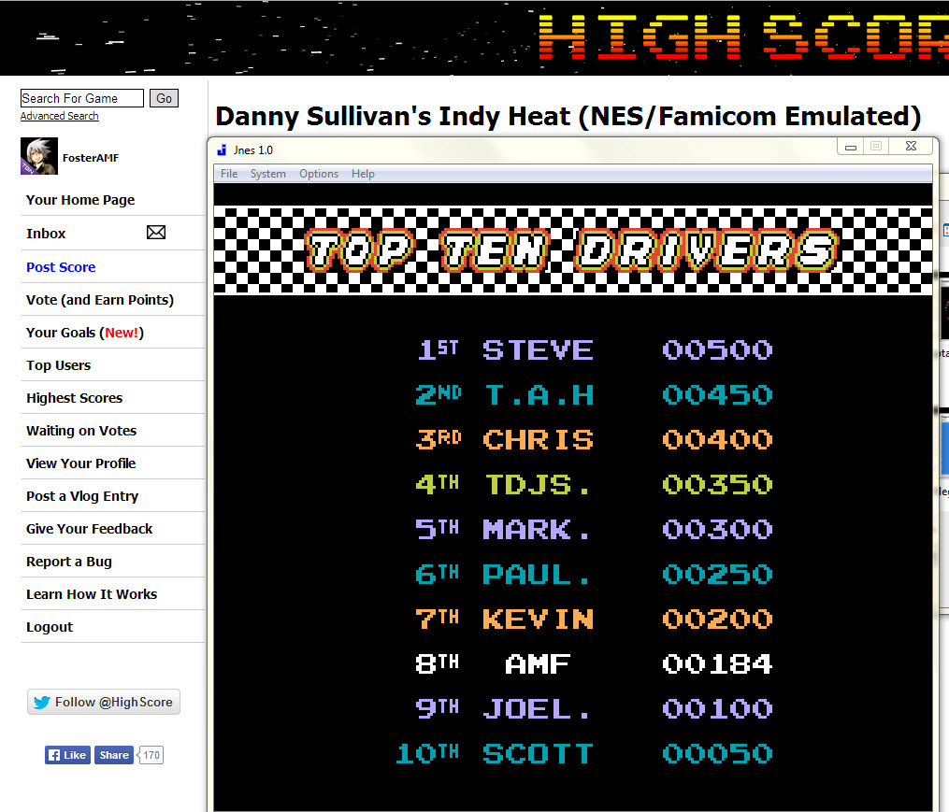Click the 2nd place T.A.H name
949x812 pixels.
click(538, 394)
